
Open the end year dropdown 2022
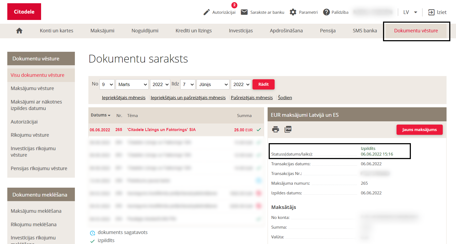click(241, 84)
